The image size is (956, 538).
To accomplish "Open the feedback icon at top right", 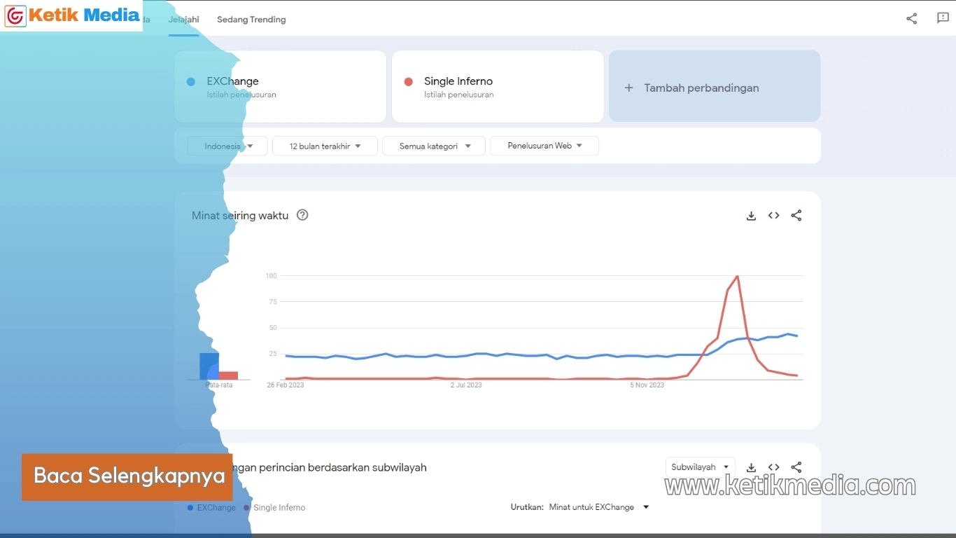I will point(943,18).
